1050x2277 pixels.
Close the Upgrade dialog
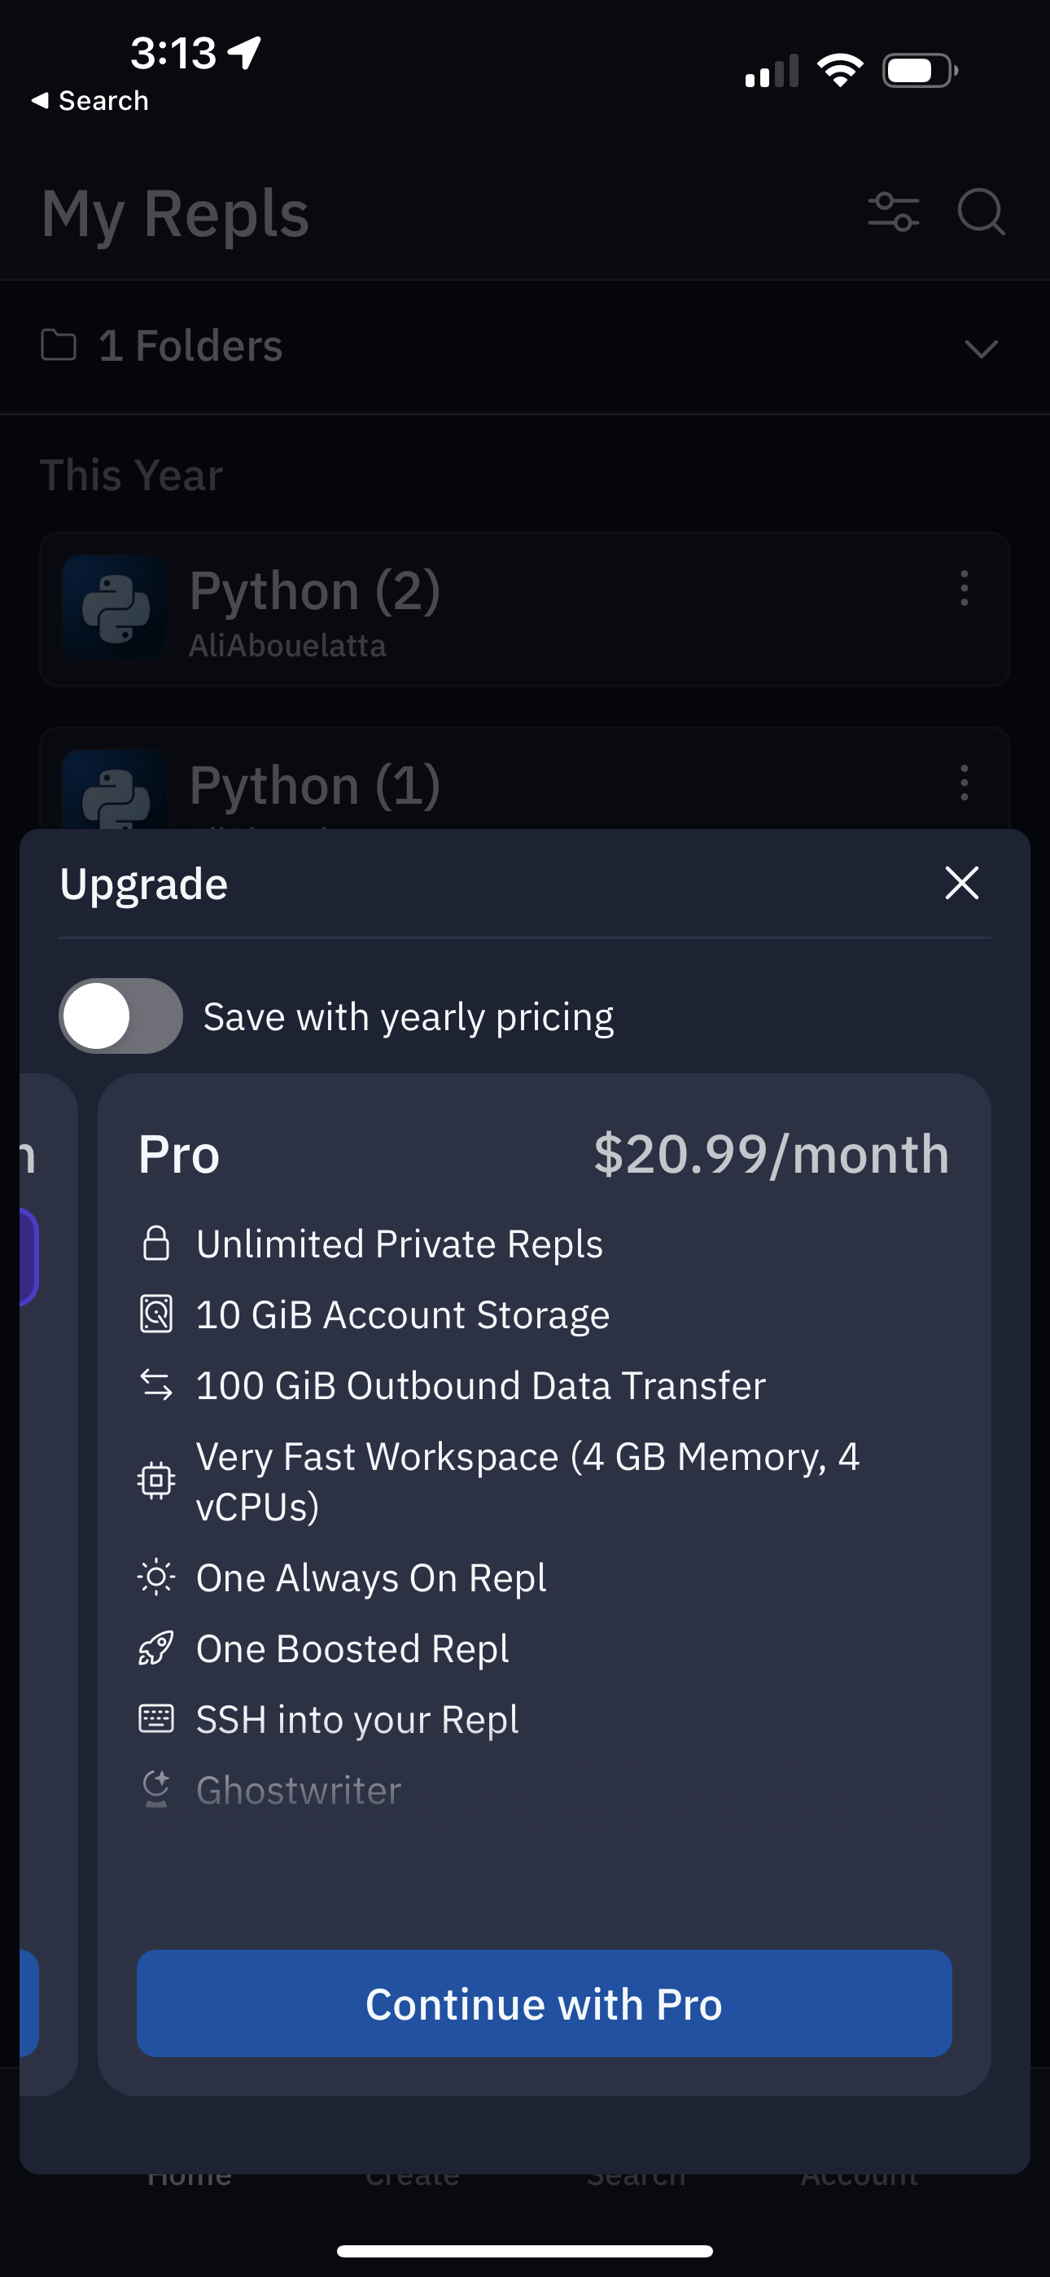pos(961,883)
